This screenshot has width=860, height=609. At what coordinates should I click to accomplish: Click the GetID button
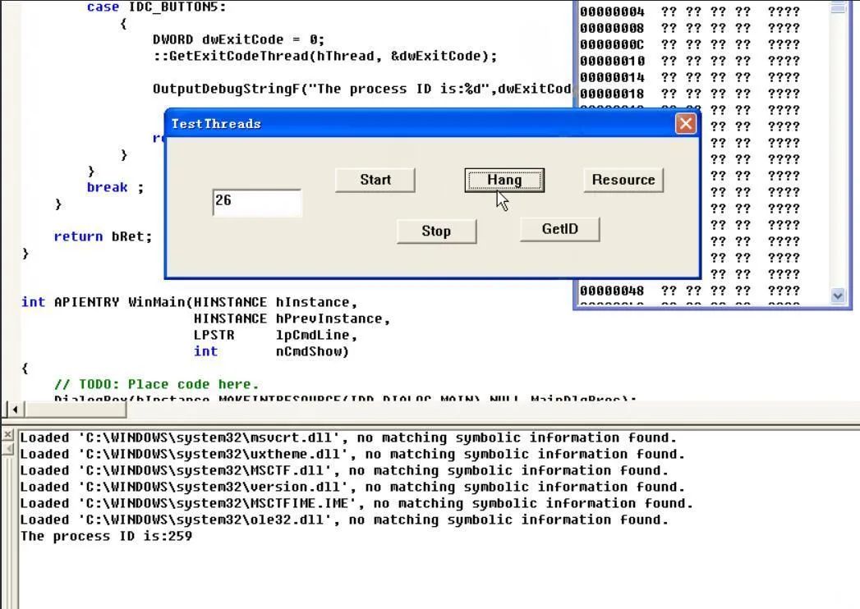pyautogui.click(x=560, y=229)
